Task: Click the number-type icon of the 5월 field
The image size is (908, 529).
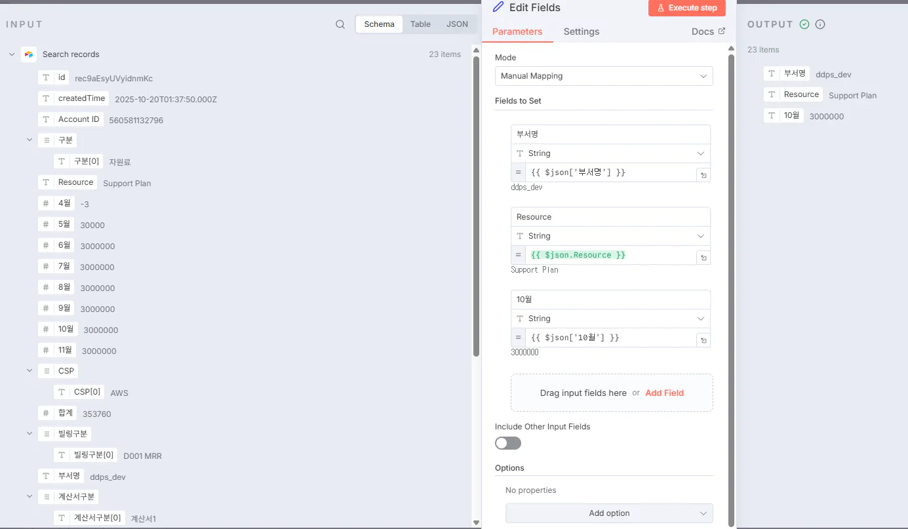Action: [46, 224]
